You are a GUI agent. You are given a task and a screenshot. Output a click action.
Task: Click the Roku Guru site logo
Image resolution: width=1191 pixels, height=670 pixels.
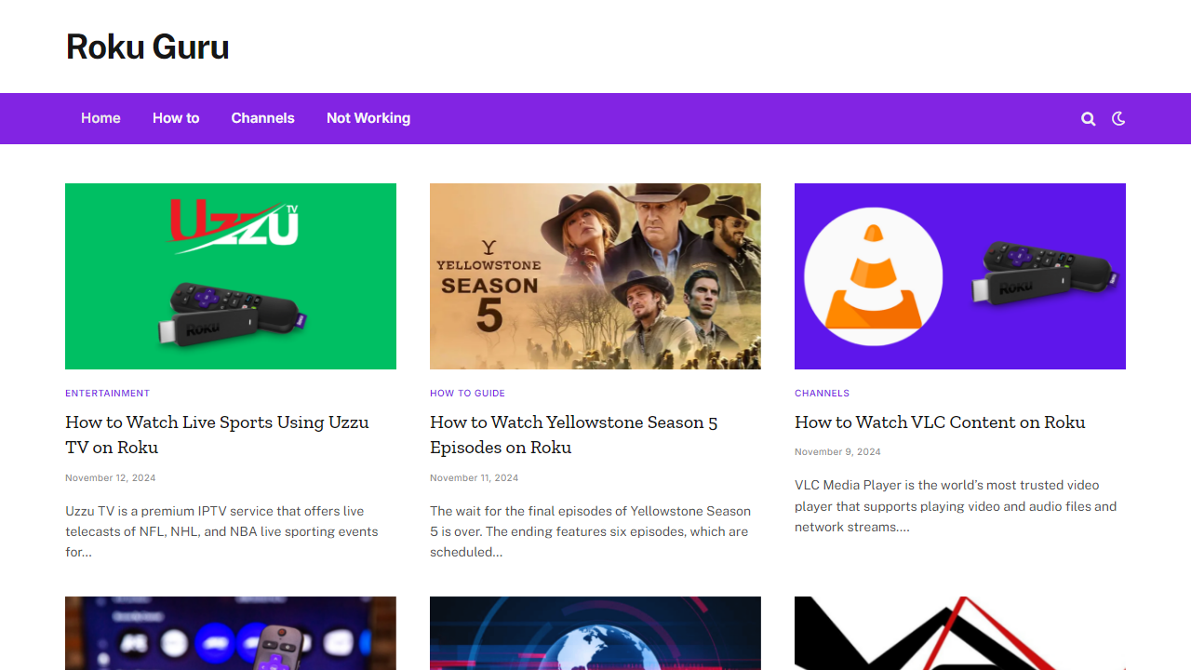click(147, 47)
